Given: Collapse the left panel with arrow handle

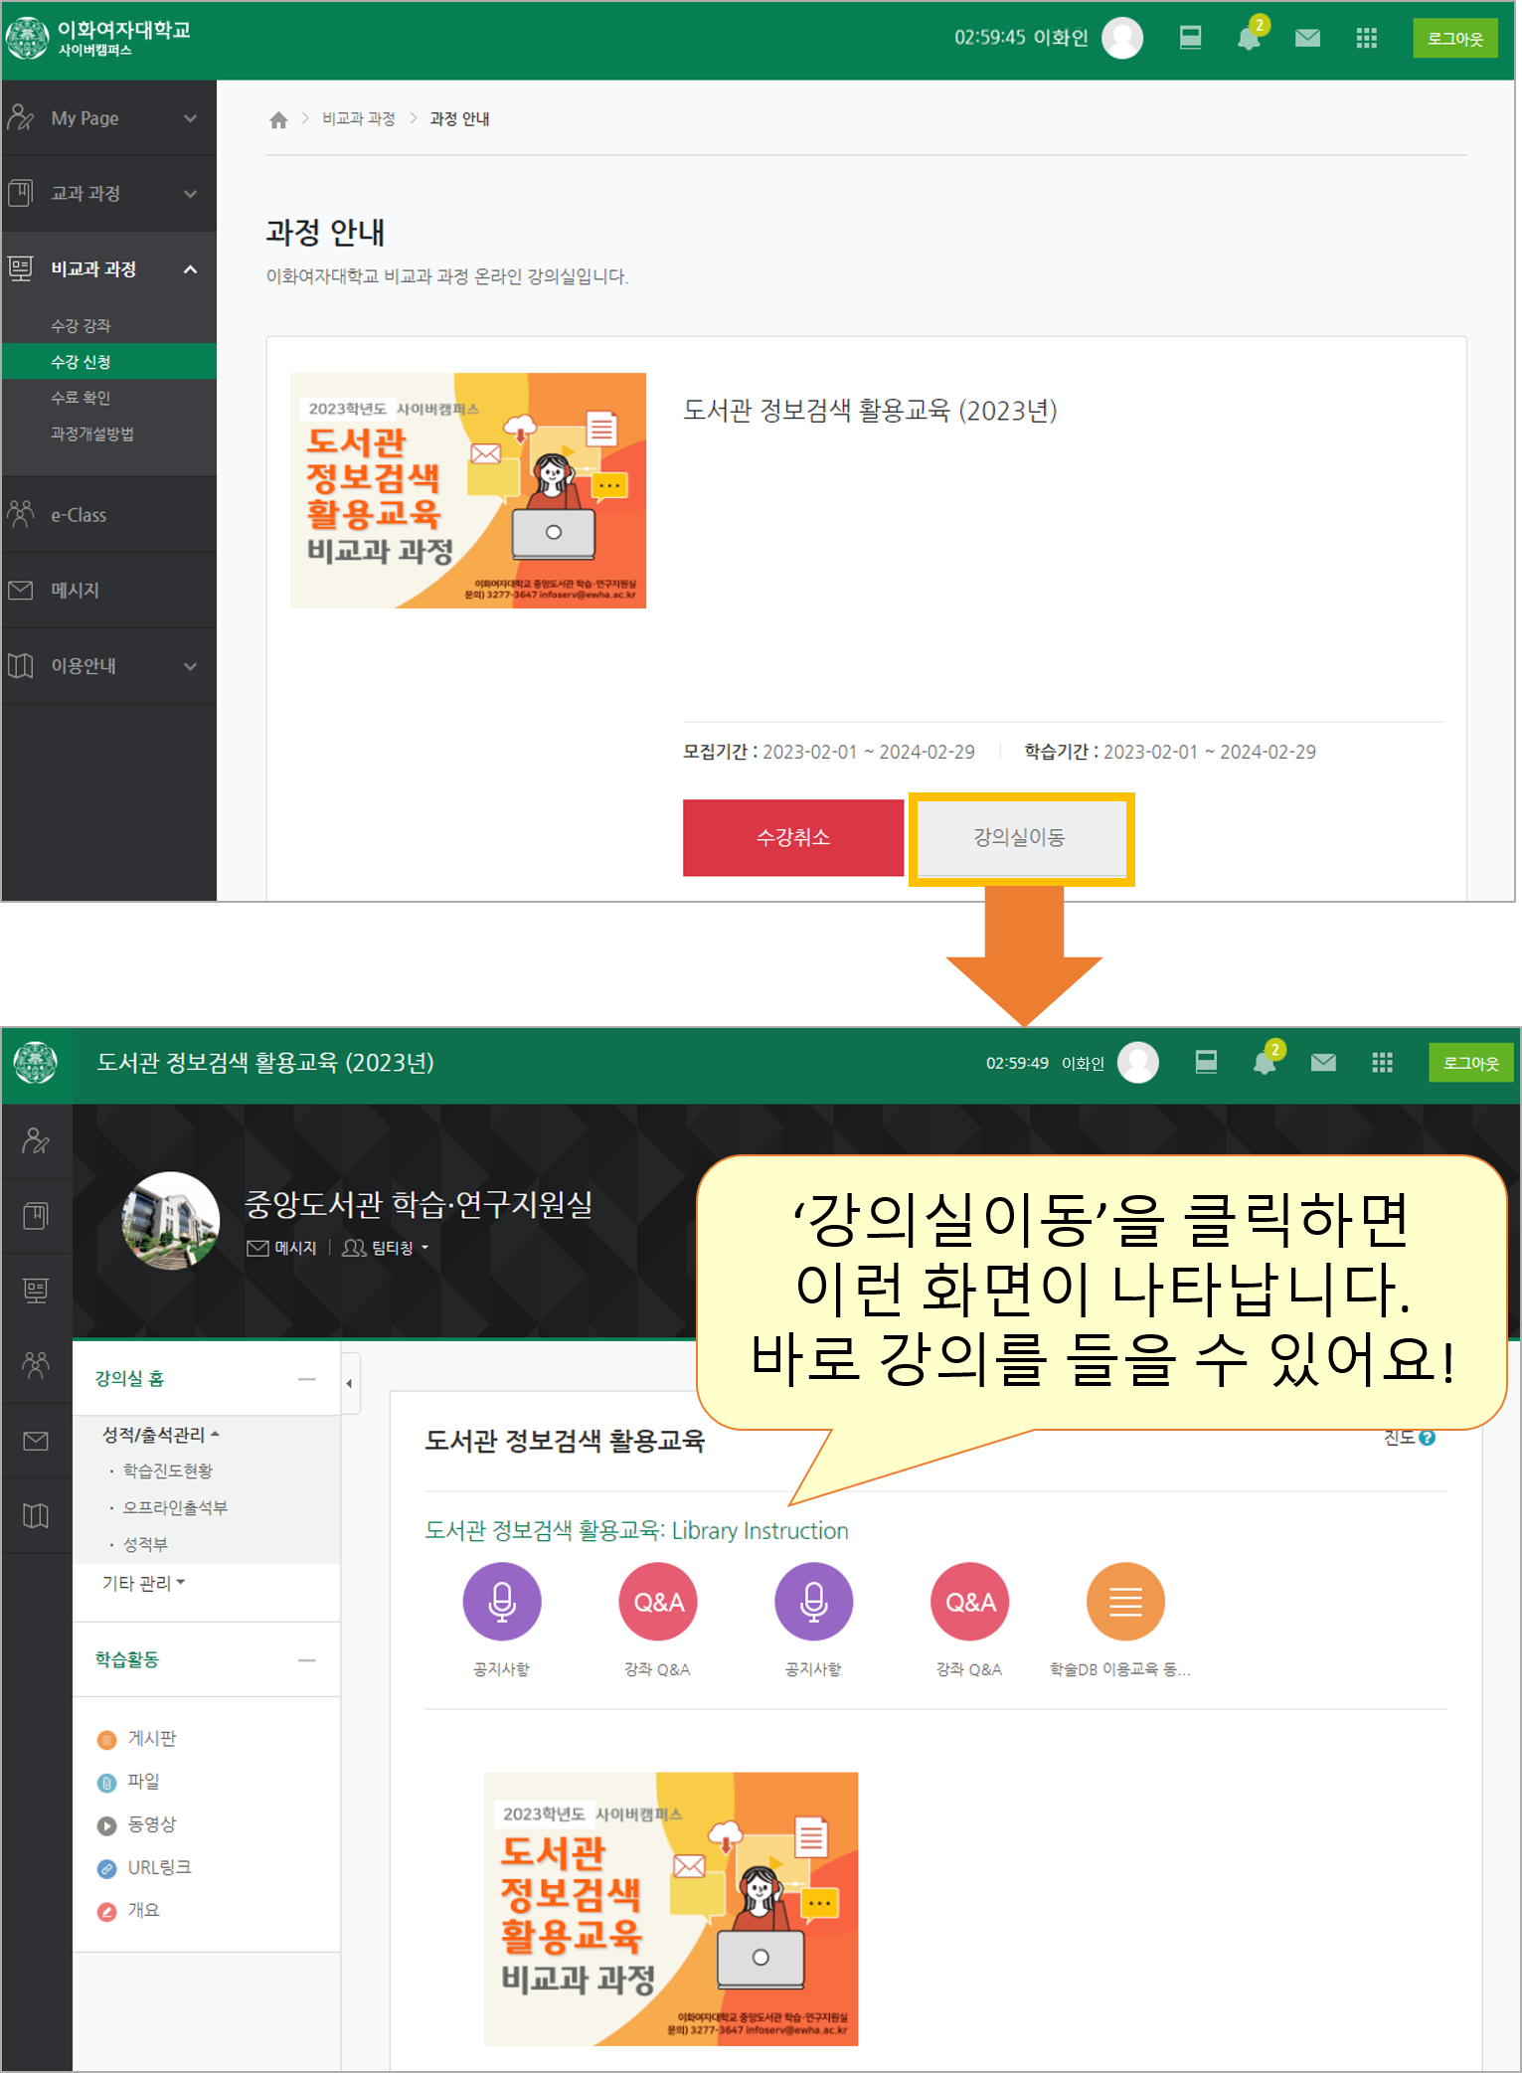Looking at the screenshot, I should pyautogui.click(x=350, y=1383).
